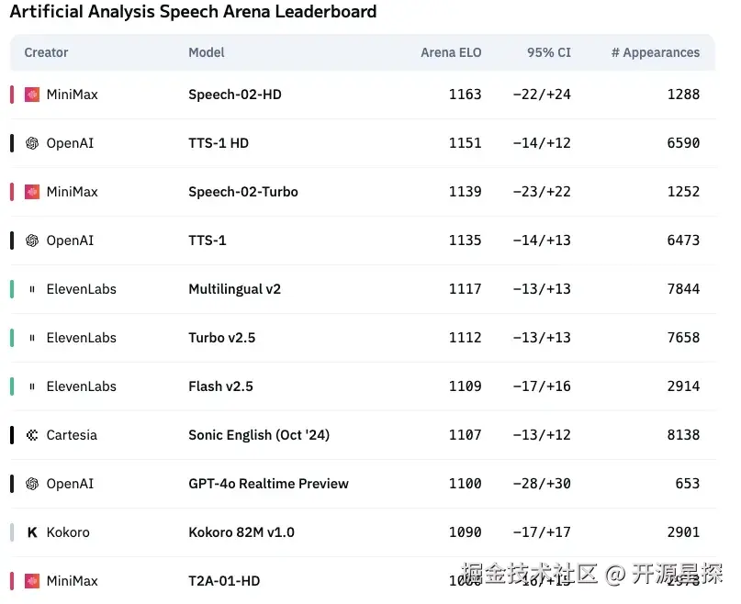Click the OpenAI logo beside TTS-1 HD
741x604 pixels.
pos(32,143)
